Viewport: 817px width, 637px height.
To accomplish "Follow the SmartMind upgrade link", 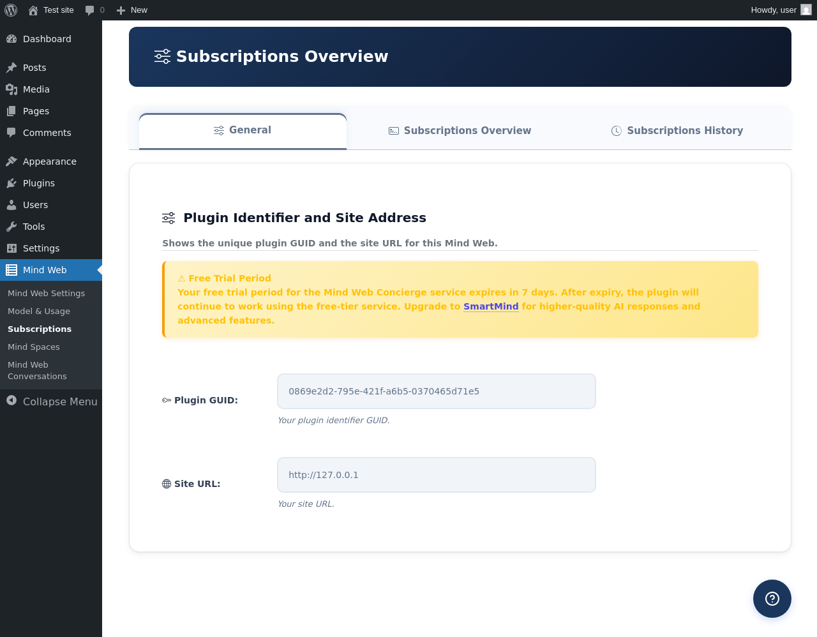I will [491, 306].
